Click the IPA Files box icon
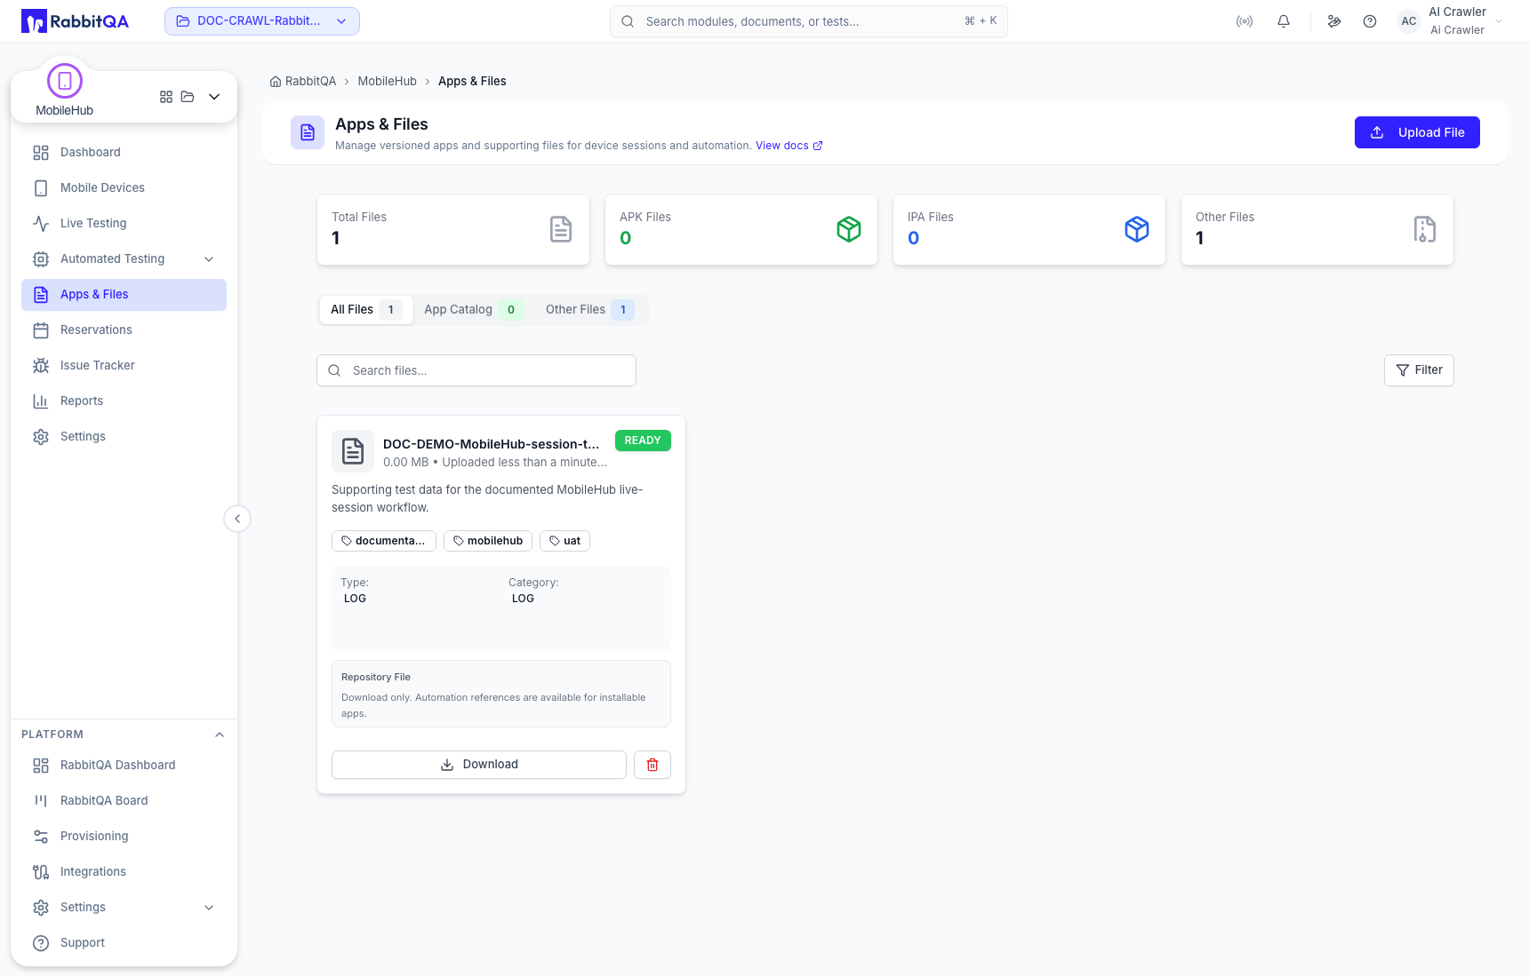The width and height of the screenshot is (1529, 977). 1137,229
